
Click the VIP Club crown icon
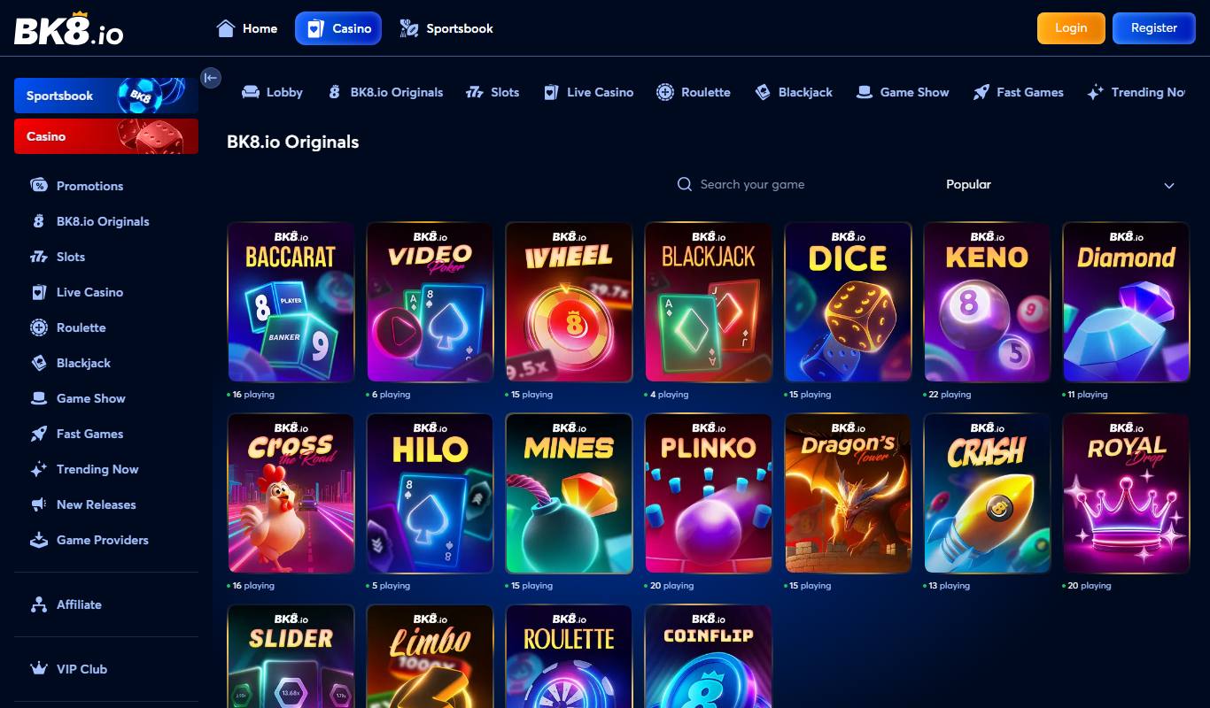point(39,669)
